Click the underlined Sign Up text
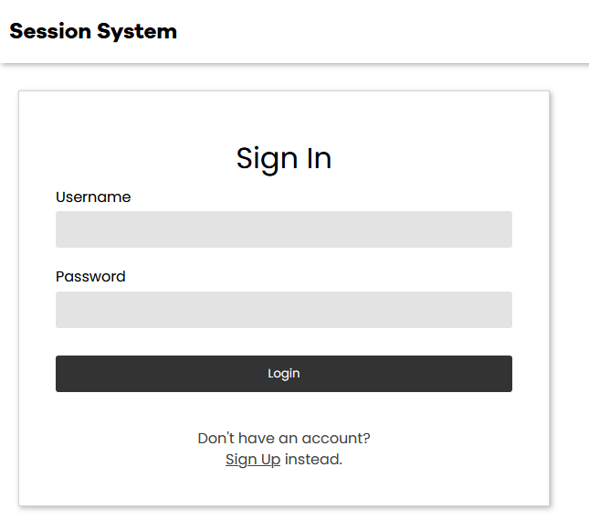The height and width of the screenshot is (531, 589). pos(253,460)
